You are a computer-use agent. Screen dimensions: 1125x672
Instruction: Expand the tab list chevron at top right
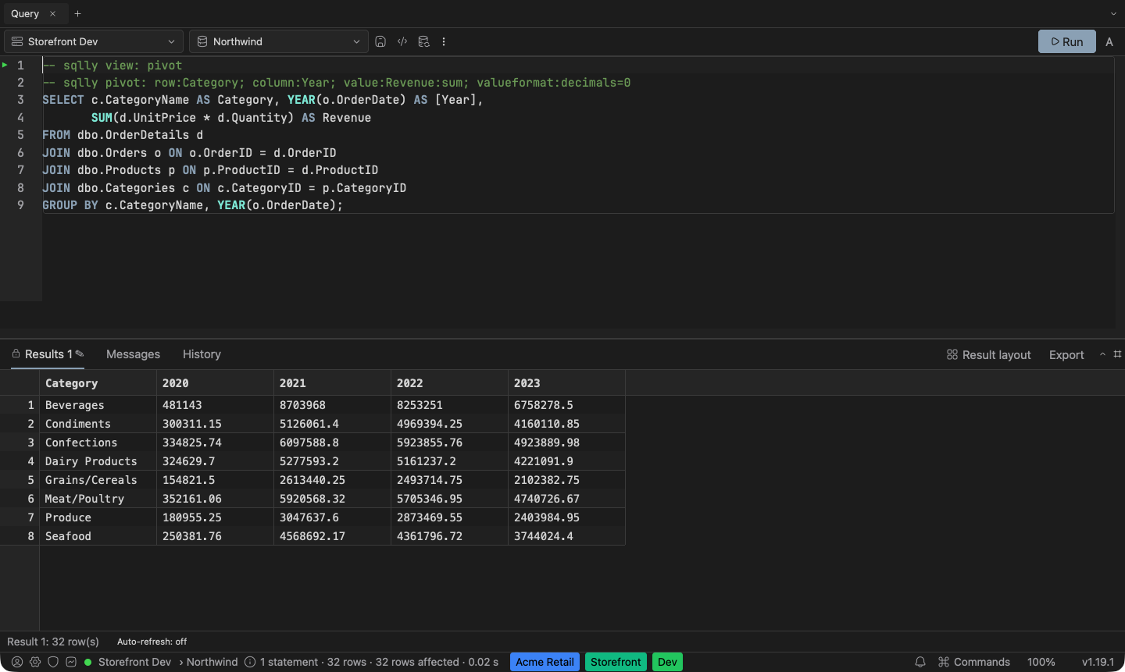pos(1113,13)
